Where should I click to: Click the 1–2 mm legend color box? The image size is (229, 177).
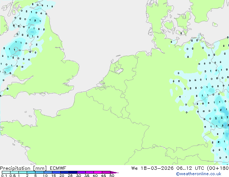23,172
